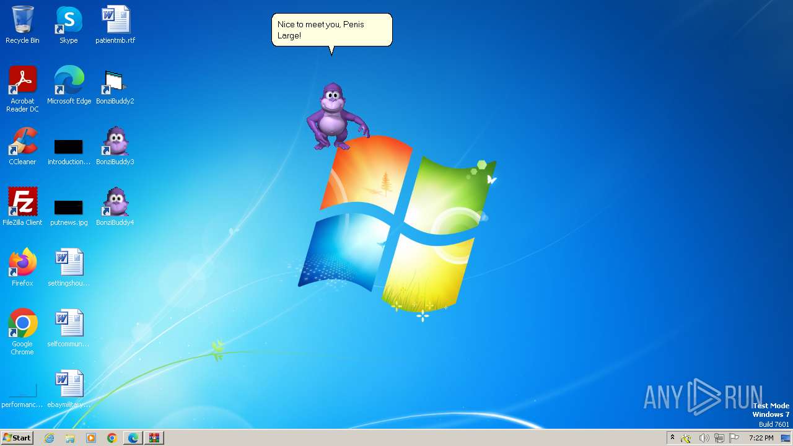Switch to Edge in the taskbar
Viewport: 793px width, 446px height.
point(133,438)
